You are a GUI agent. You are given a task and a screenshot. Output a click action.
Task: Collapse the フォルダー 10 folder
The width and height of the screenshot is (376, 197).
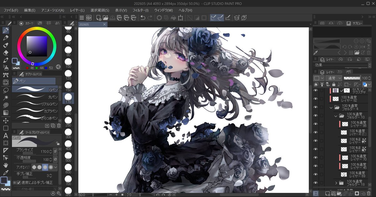click(336, 116)
